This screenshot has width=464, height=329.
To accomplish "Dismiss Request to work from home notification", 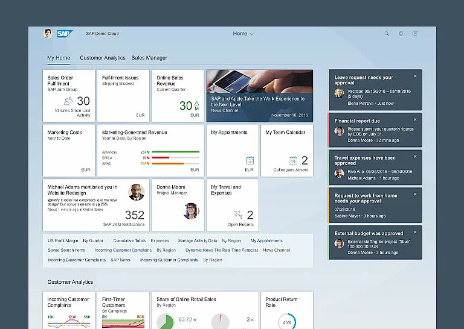I will pyautogui.click(x=415, y=194).
